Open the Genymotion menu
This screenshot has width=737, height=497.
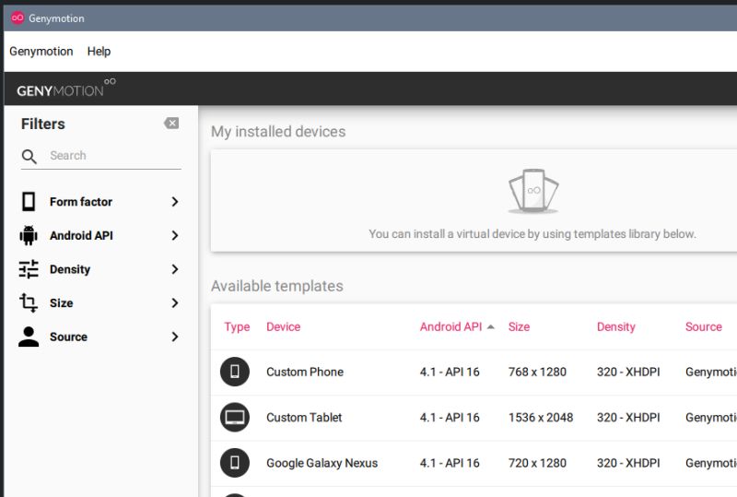coord(41,52)
